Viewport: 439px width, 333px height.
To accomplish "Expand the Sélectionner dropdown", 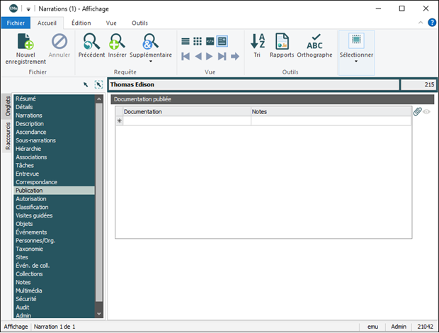I will pos(356,62).
